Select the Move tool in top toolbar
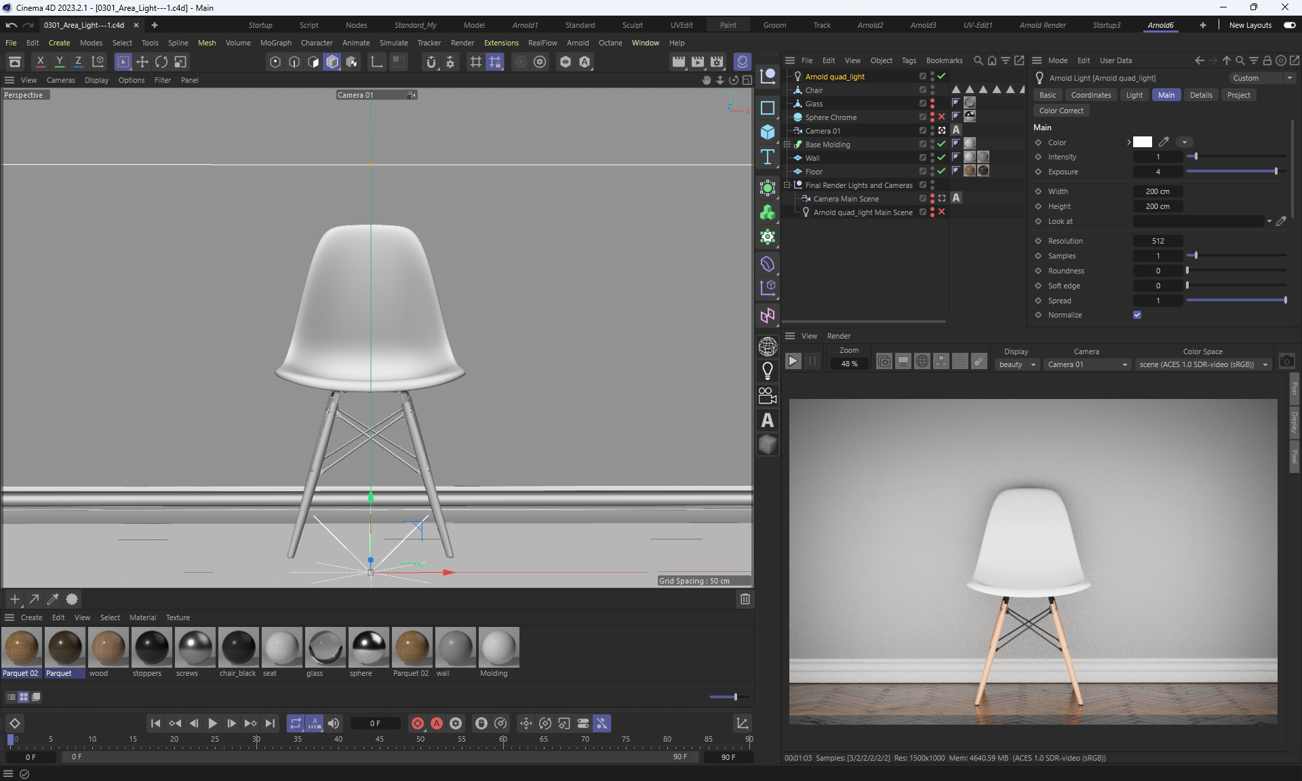Viewport: 1302px width, 781px height. click(142, 62)
